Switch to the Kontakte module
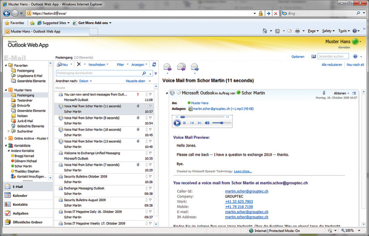 [x=28, y=205]
